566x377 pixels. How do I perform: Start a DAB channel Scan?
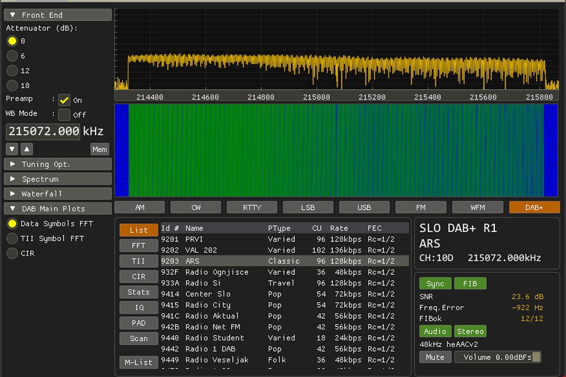(139, 338)
